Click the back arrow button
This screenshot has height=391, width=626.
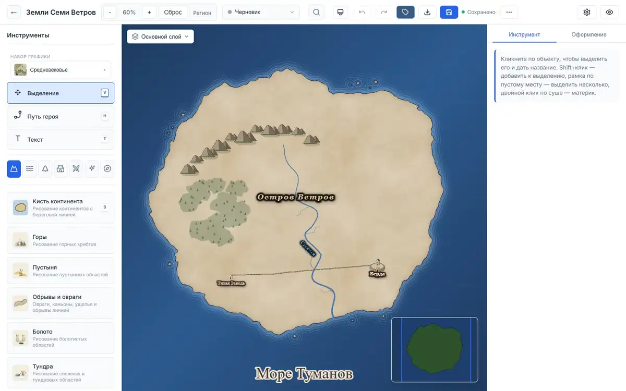point(14,12)
